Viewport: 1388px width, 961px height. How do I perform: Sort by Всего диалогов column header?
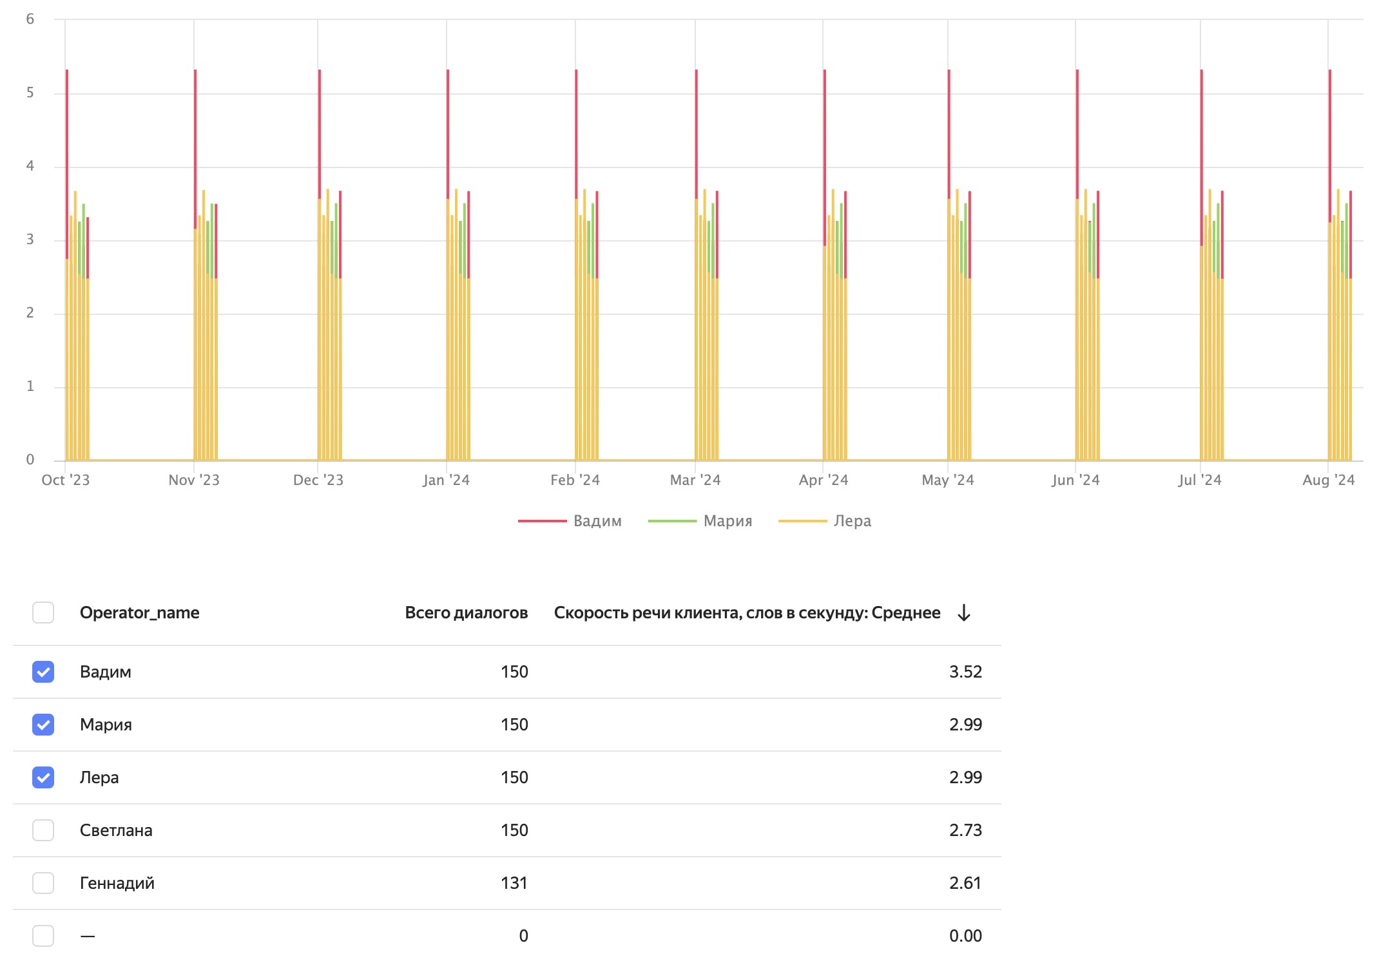(466, 613)
